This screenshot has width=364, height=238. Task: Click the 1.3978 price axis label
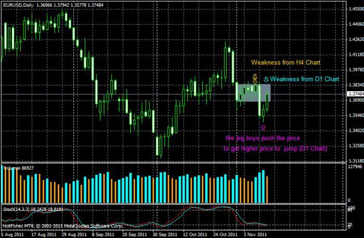(356, 70)
